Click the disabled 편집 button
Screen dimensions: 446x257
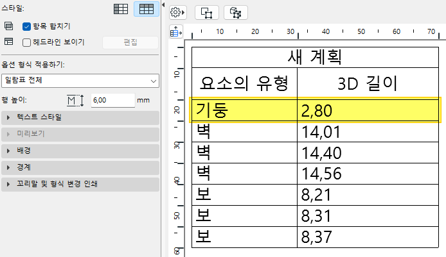[130, 42]
